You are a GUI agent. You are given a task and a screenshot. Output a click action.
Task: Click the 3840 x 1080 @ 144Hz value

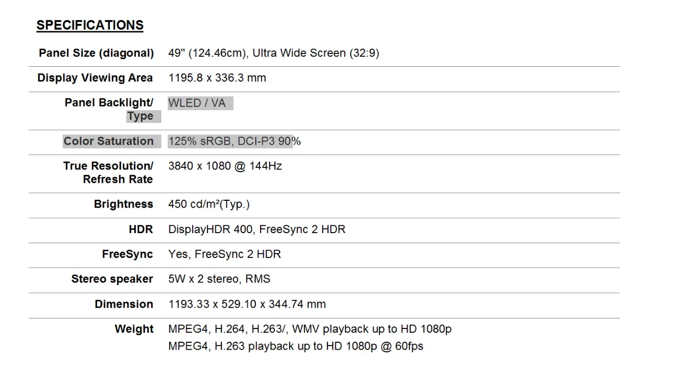225,166
